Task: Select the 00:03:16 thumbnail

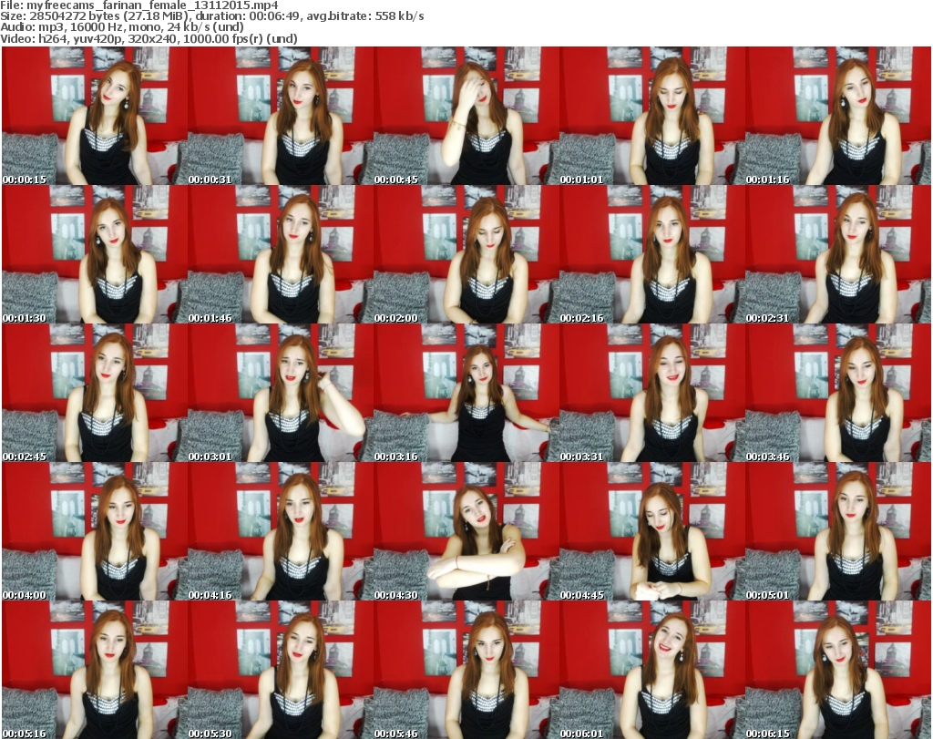Action: tap(466, 393)
